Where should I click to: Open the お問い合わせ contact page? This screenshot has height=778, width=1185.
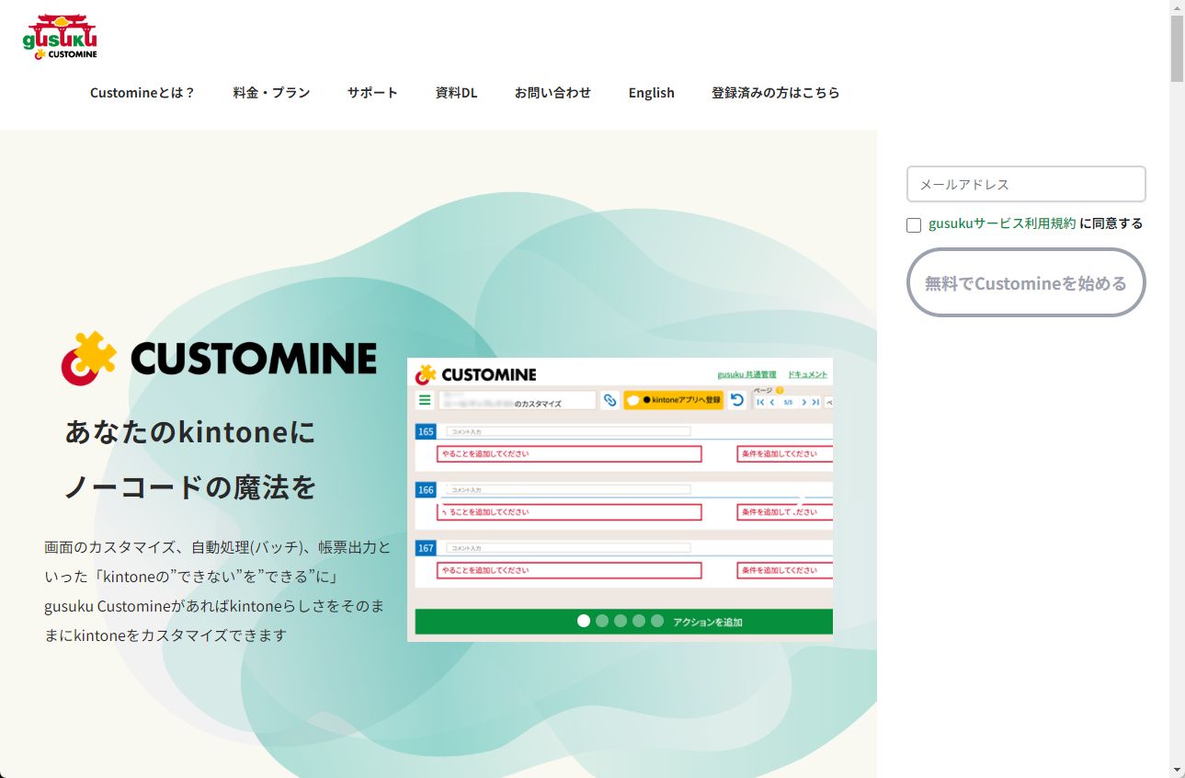point(553,93)
